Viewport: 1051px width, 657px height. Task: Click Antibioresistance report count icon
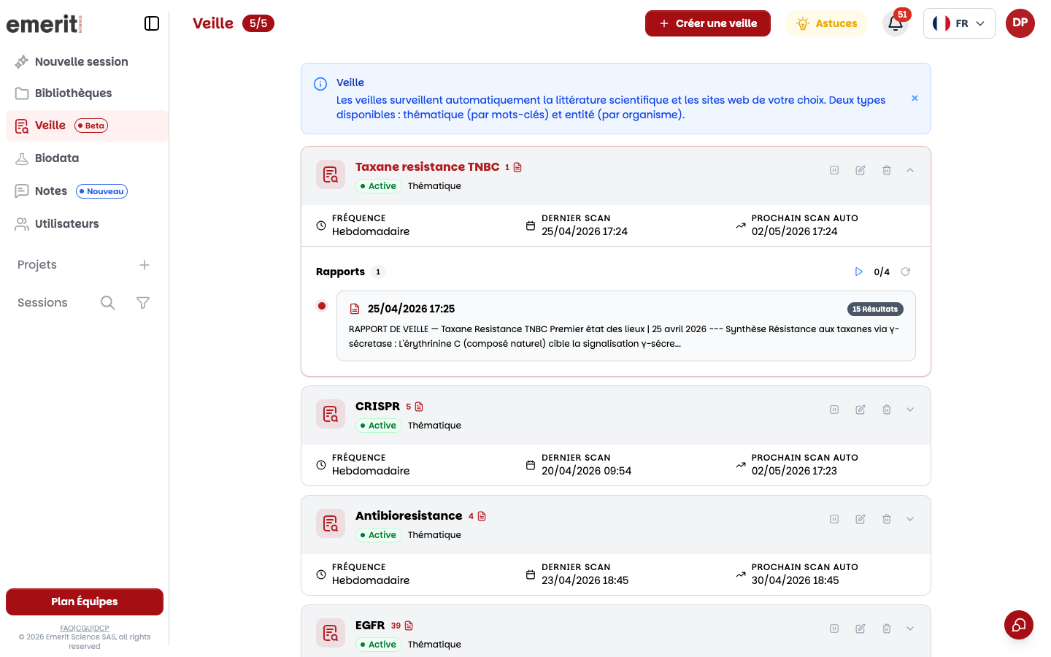click(482, 516)
